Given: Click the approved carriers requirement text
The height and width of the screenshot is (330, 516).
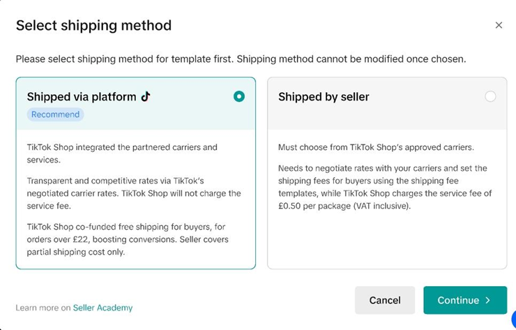Looking at the screenshot, I should (377, 147).
